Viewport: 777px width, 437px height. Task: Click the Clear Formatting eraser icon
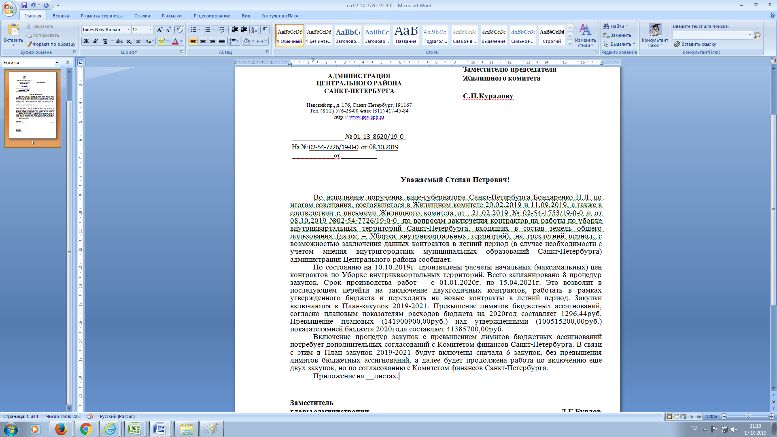click(x=179, y=30)
